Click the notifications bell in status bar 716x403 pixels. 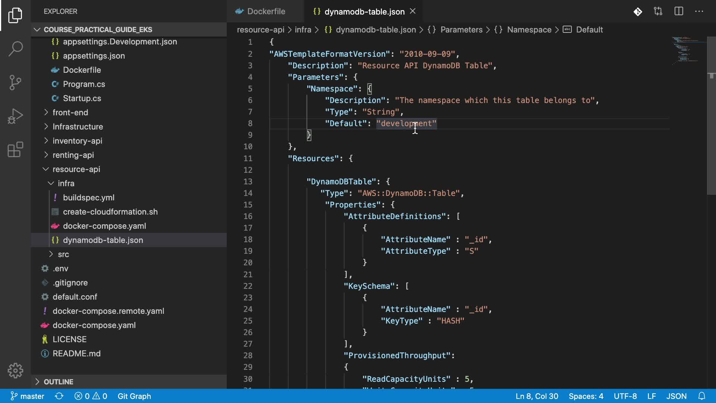pos(701,396)
